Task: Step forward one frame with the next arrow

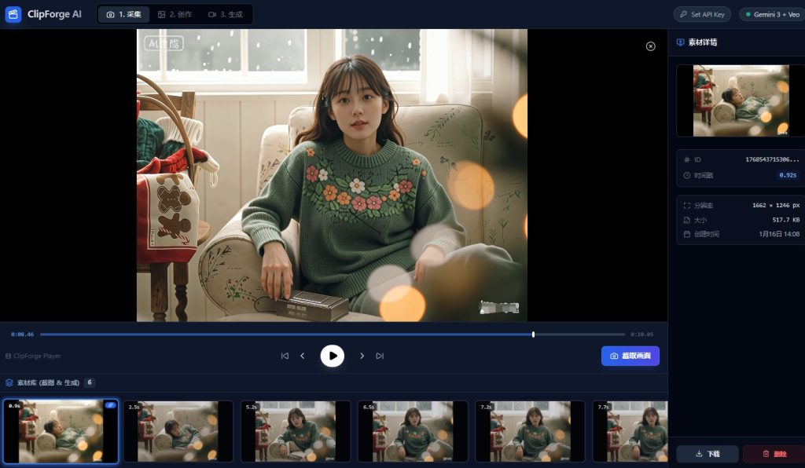Action: click(362, 355)
